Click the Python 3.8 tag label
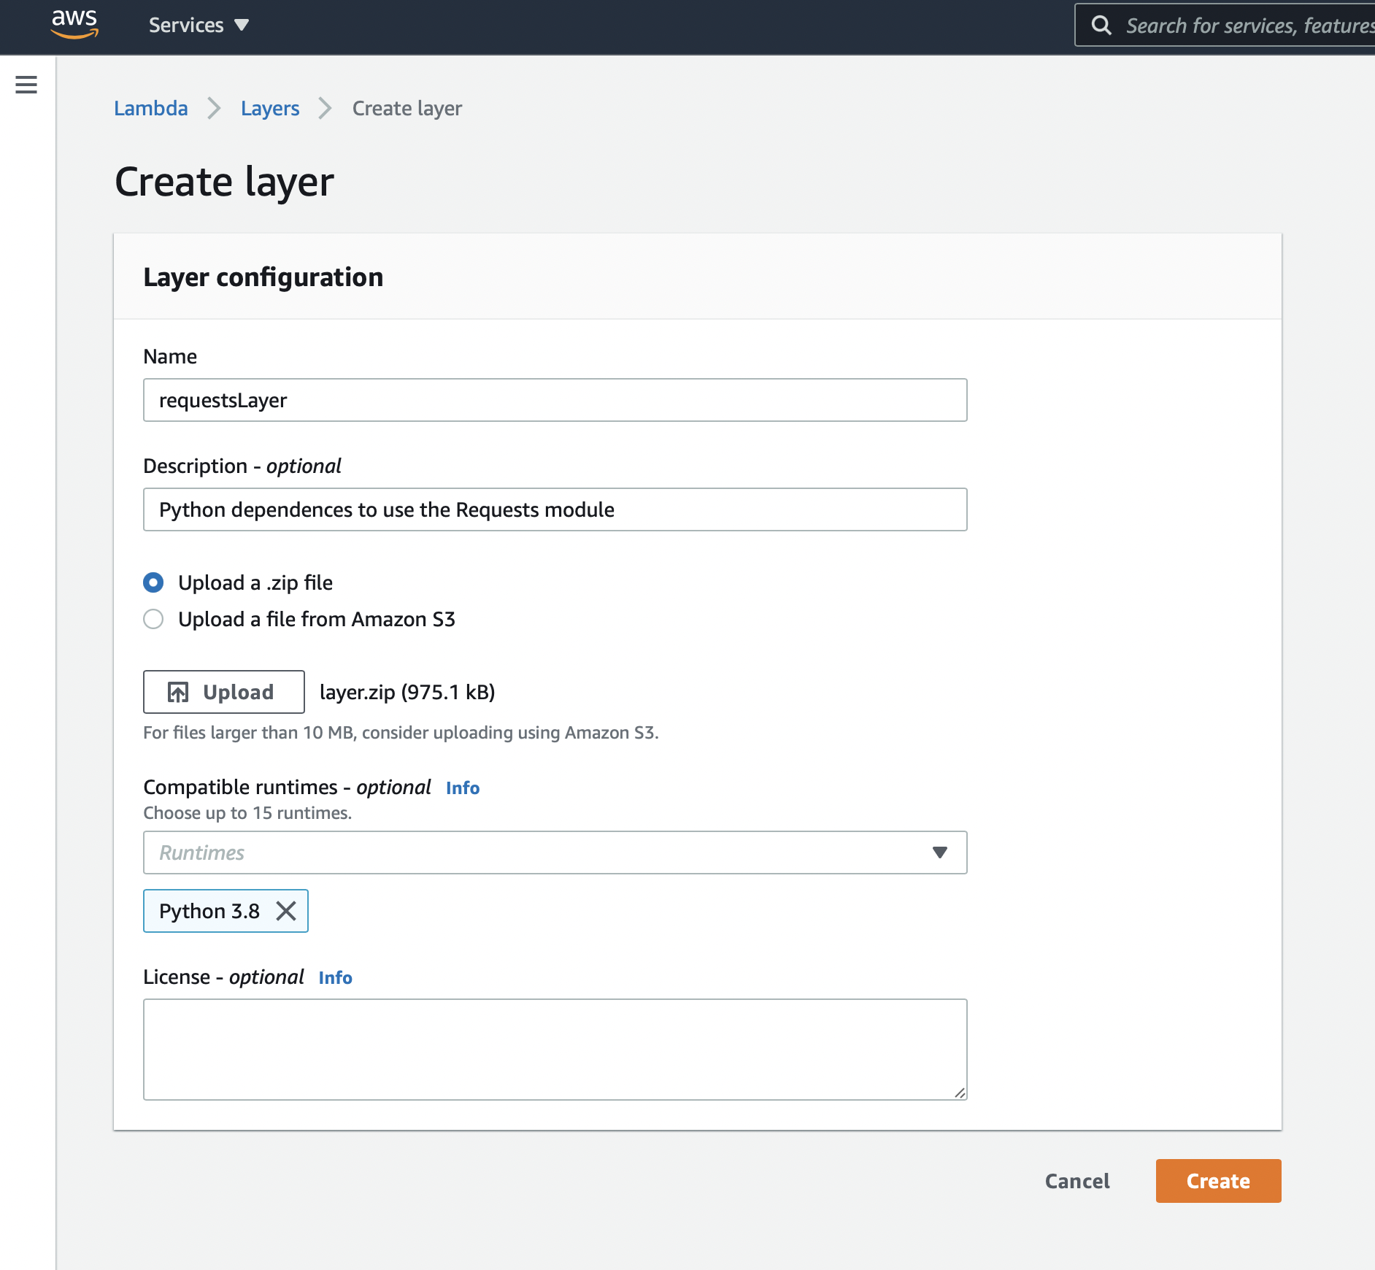The height and width of the screenshot is (1270, 1375). coord(209,911)
